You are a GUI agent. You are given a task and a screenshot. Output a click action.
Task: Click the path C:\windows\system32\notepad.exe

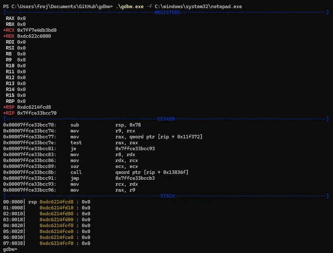pyautogui.click(x=198, y=6)
